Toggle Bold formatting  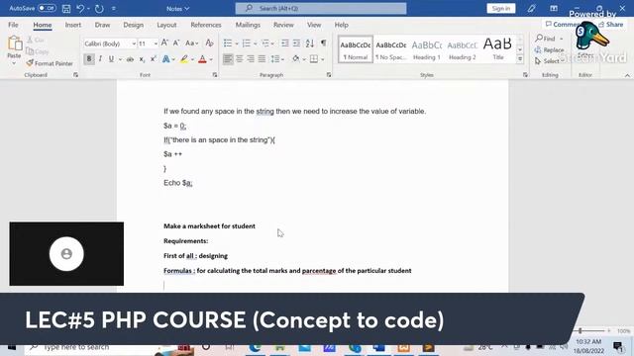point(89,59)
